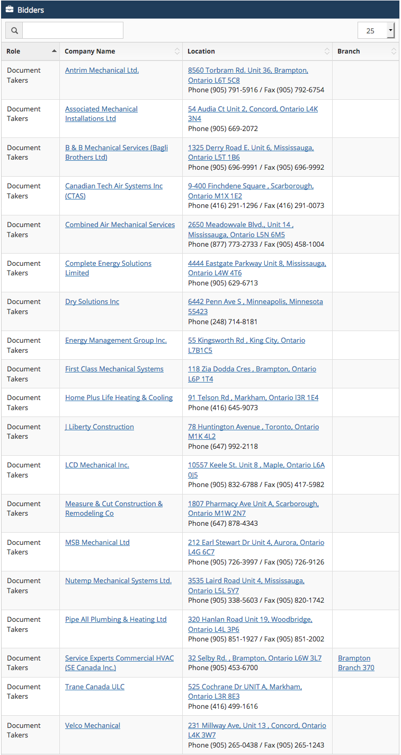Click the search magnifier icon
Viewport: 401px width, 755px height.
click(x=14, y=30)
